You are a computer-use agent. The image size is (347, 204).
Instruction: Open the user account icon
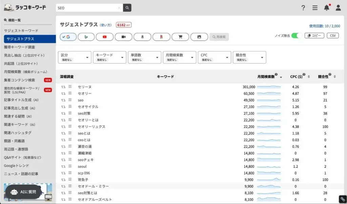338,8
